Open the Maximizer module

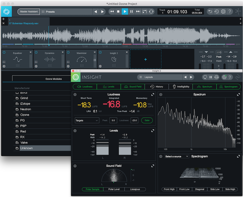[81, 59]
